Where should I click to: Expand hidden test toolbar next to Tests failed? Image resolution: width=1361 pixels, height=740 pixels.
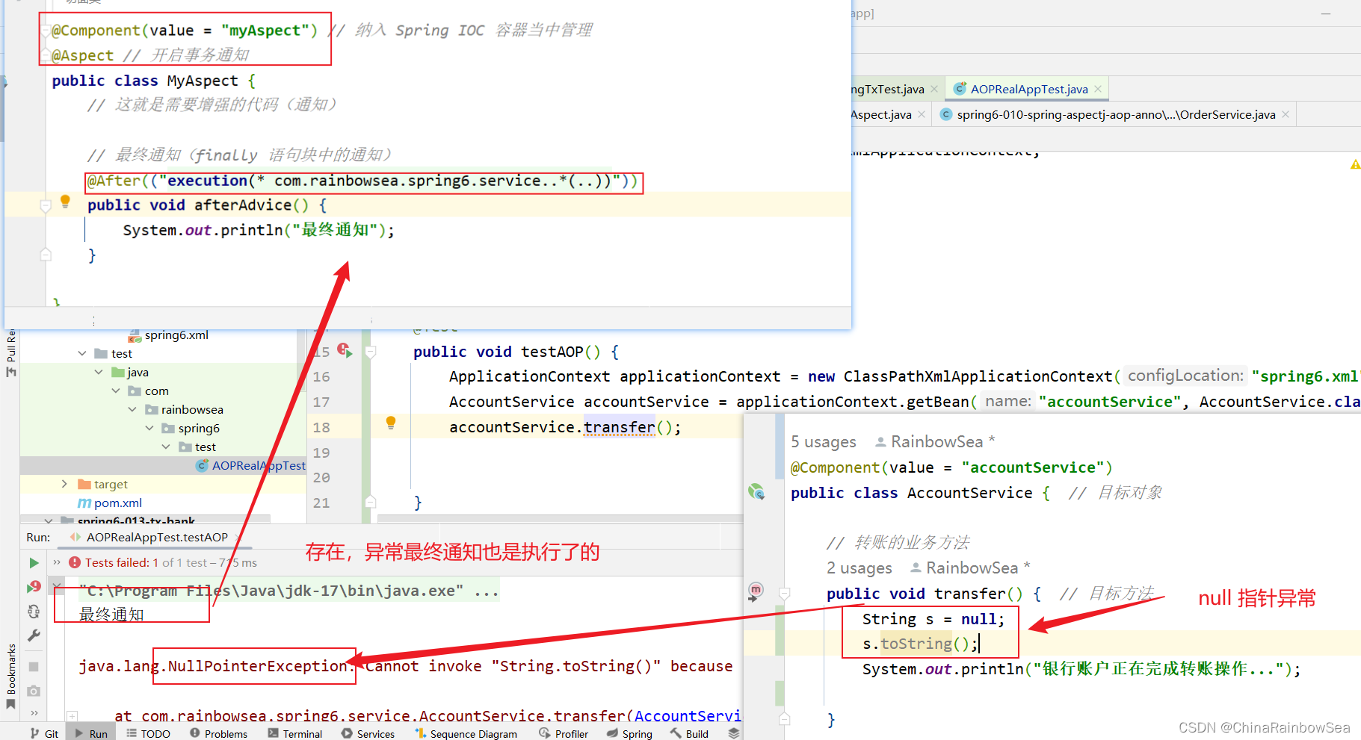click(57, 562)
